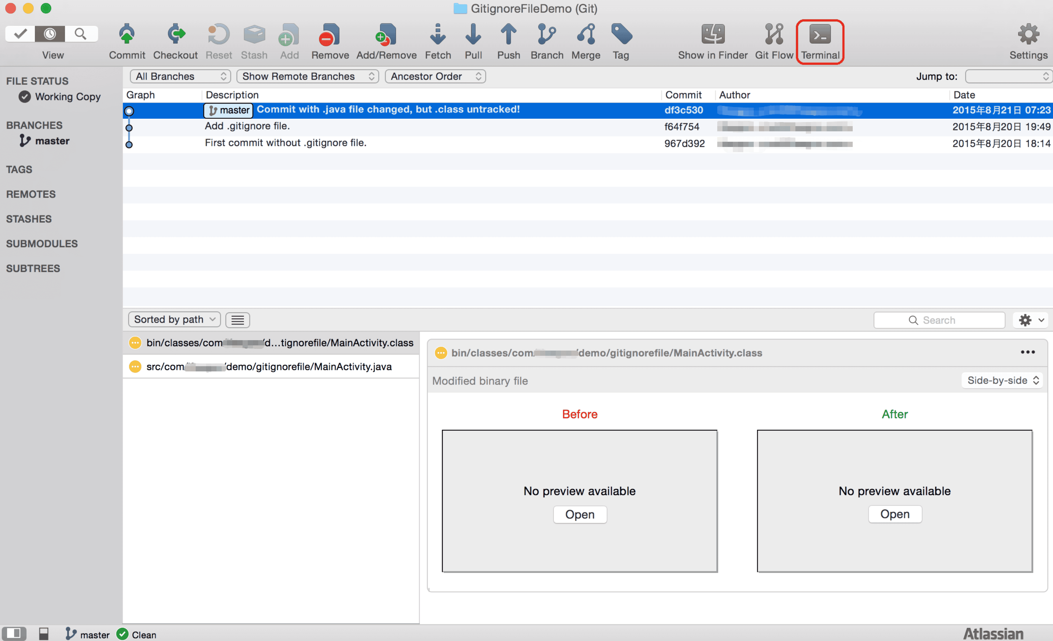
Task: Click the Tag toolbar icon
Action: point(621,34)
